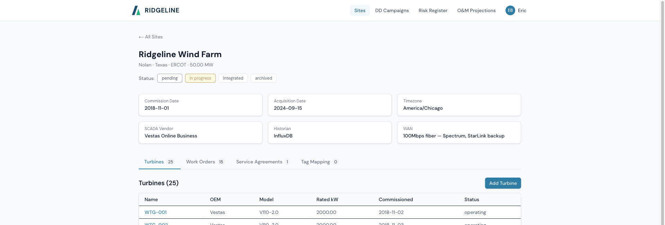665x225 pixels.
Task: Click the Add Turbine button
Action: [503, 183]
